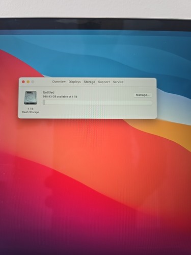Click the storage usage bar

(97, 103)
